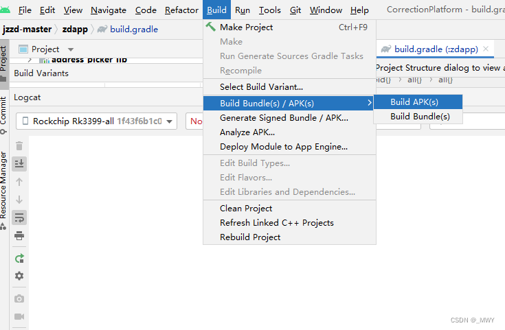
Task: Take a device screenshot via camera icon
Action: pyautogui.click(x=19, y=298)
